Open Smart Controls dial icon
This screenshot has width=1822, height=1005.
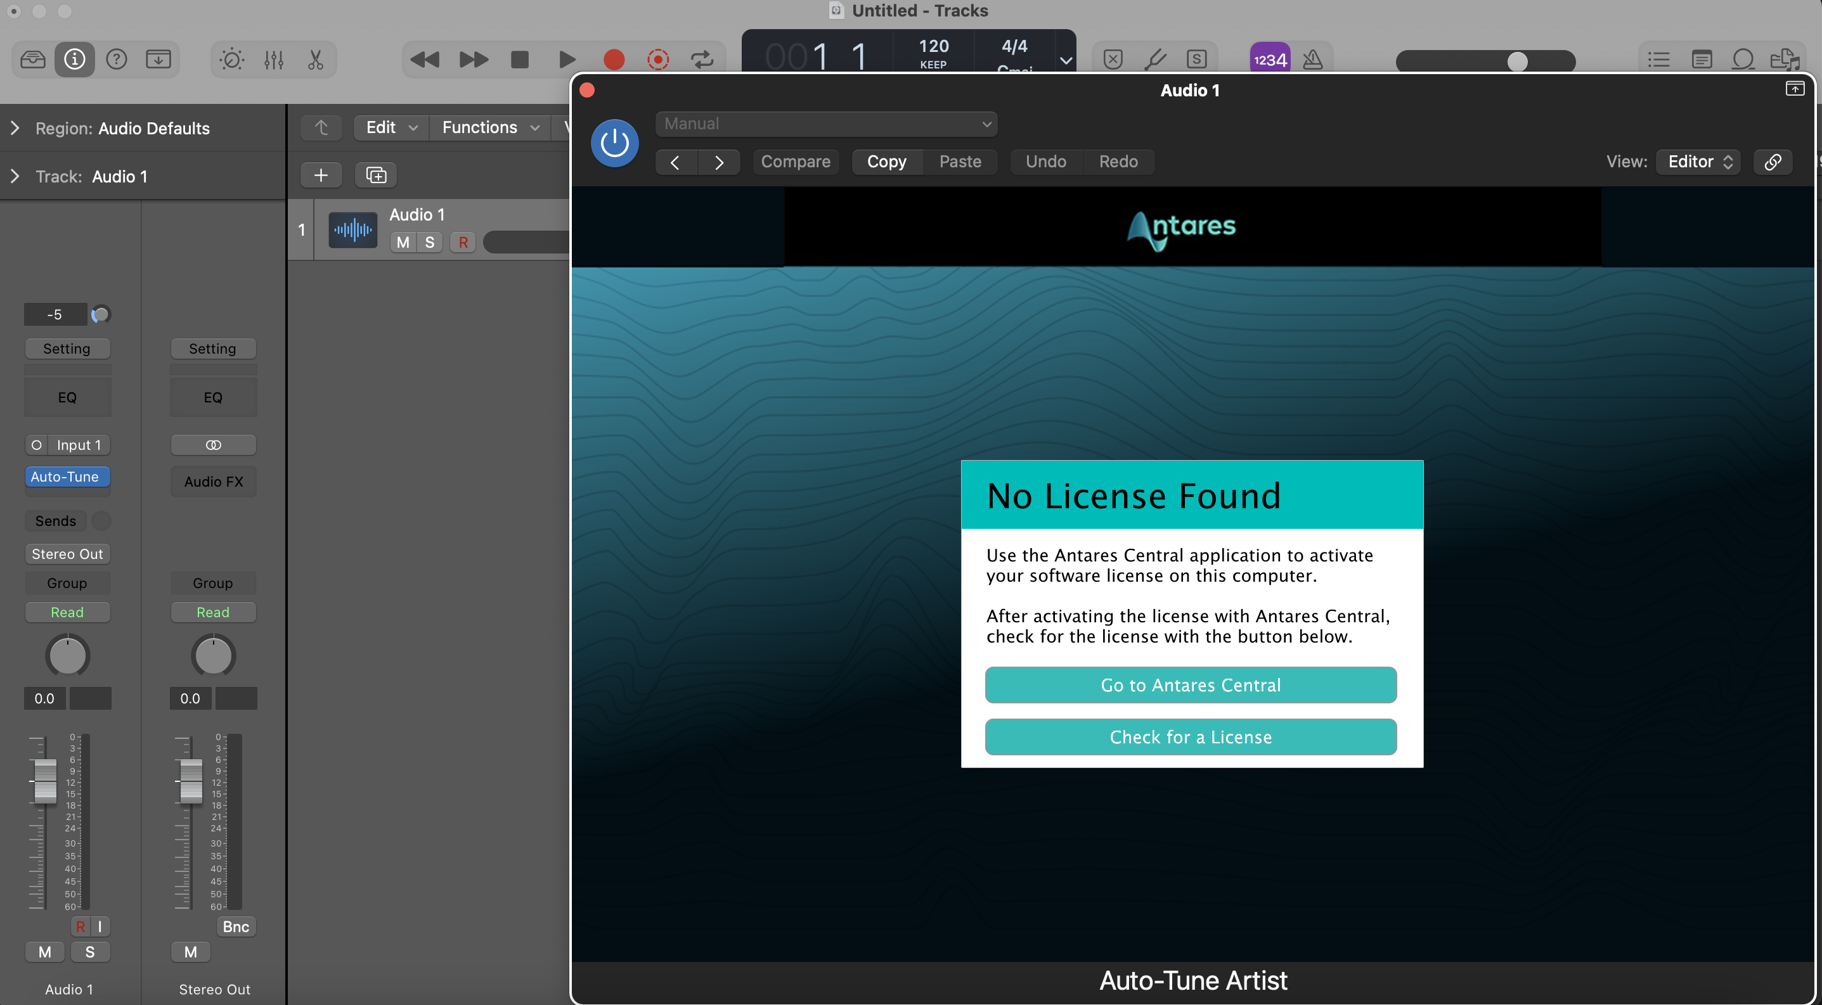tap(232, 60)
